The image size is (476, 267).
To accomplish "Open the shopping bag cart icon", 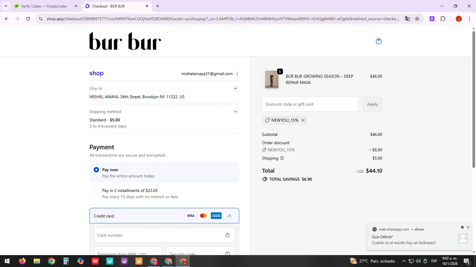I will (379, 41).
